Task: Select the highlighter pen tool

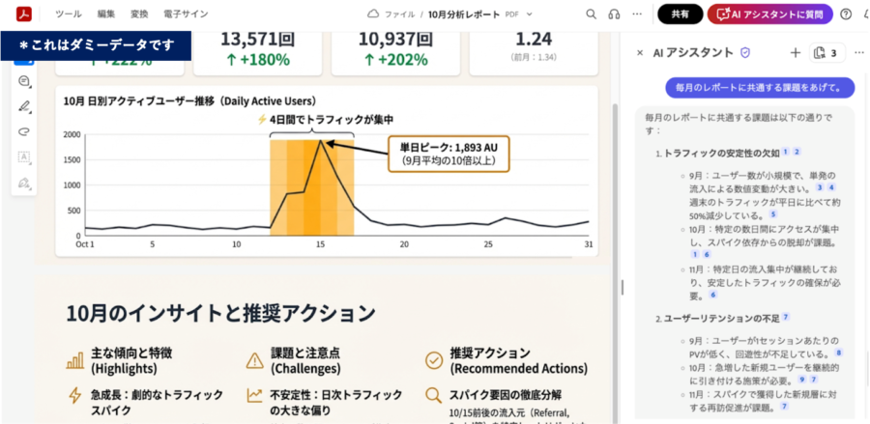Action: [x=24, y=106]
